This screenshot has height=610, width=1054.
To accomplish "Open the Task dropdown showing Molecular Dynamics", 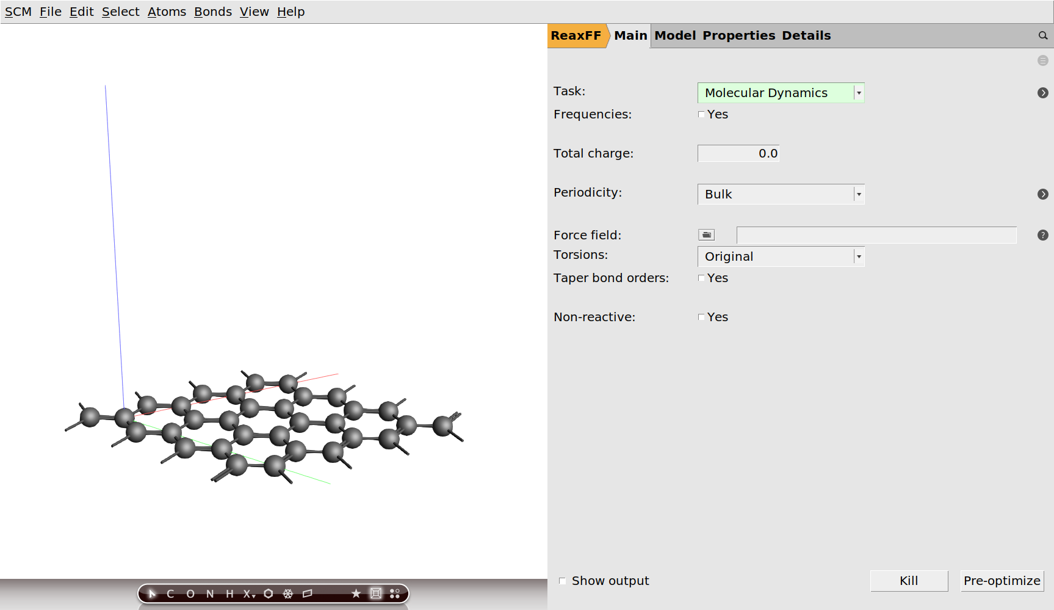I will tap(858, 92).
